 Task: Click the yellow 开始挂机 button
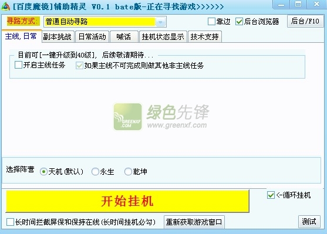coord(127,201)
